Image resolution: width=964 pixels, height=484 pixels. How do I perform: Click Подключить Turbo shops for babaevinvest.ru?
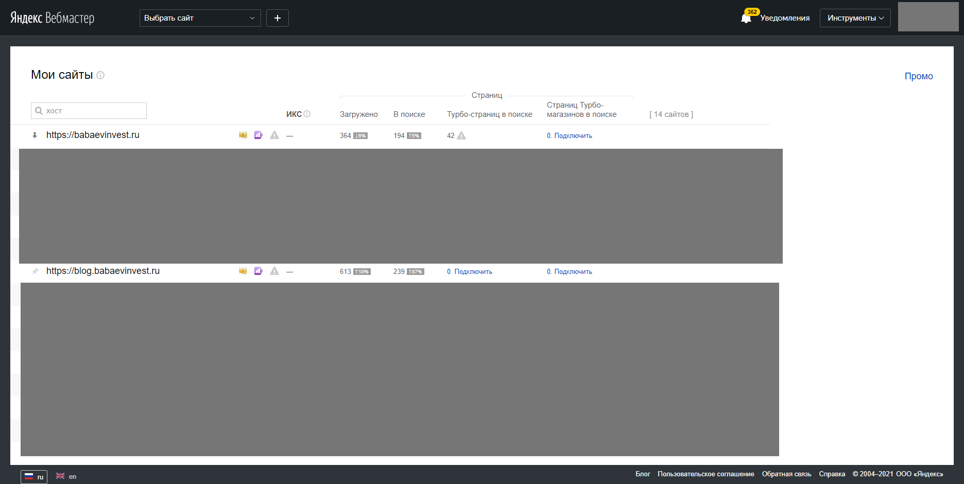pyautogui.click(x=573, y=136)
